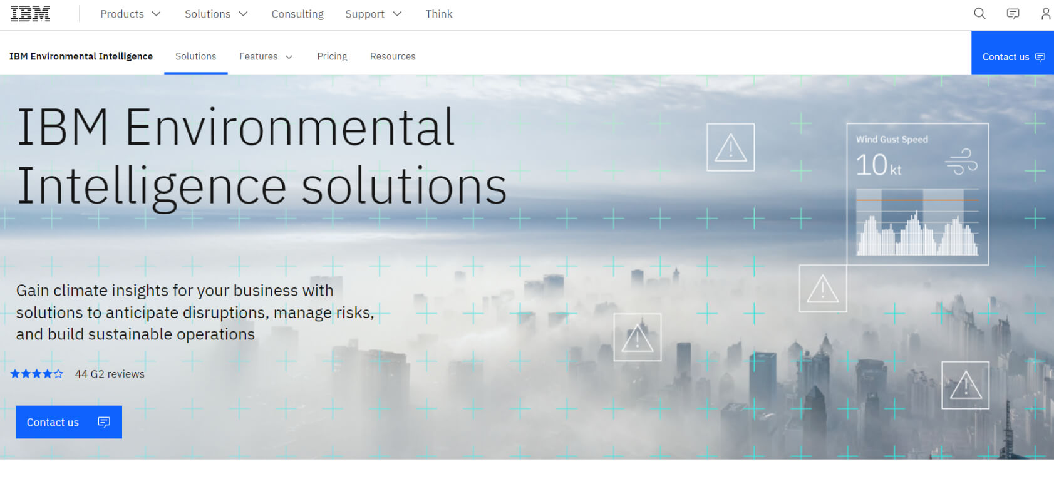The height and width of the screenshot is (501, 1054).
Task: Click IBM Environmental Intelligence title link
Action: coord(81,56)
